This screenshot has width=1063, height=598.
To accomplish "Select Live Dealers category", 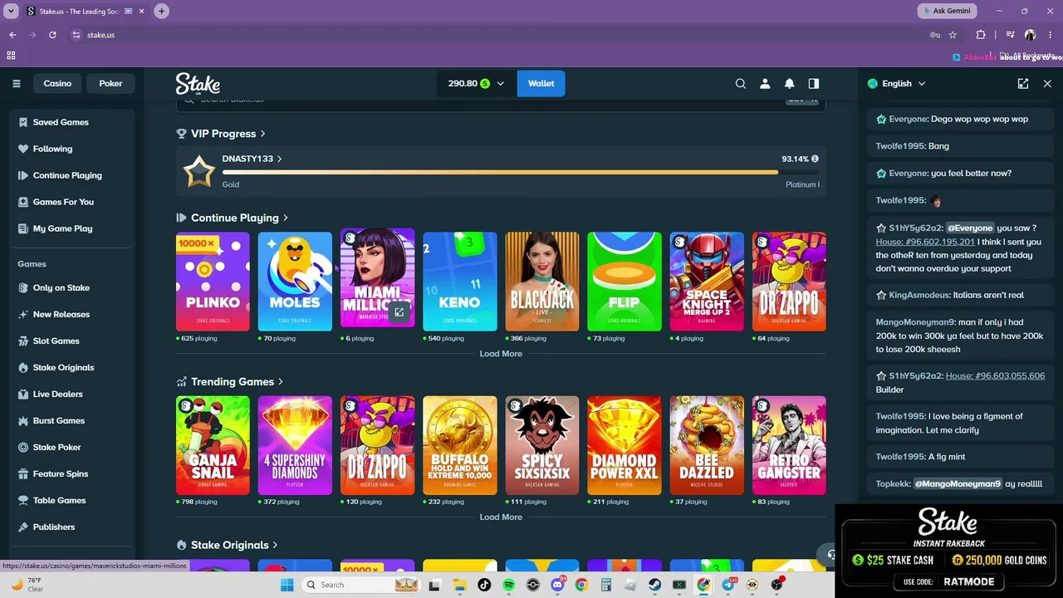I will pyautogui.click(x=57, y=394).
